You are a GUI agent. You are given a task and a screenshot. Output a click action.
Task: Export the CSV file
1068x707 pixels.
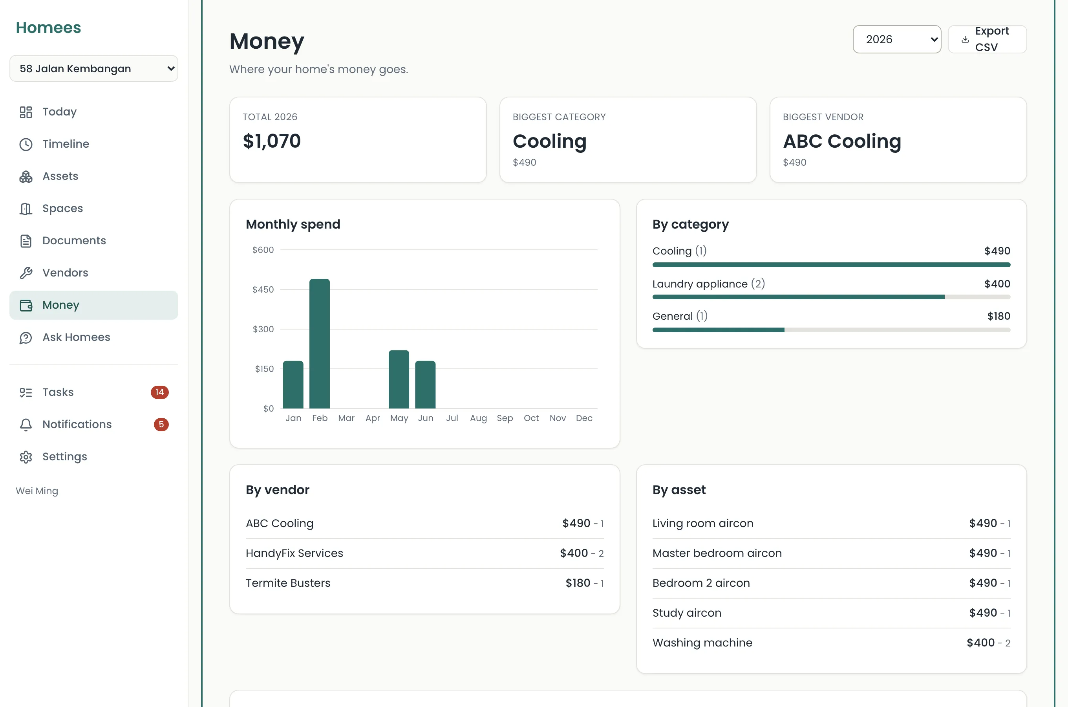pos(987,39)
